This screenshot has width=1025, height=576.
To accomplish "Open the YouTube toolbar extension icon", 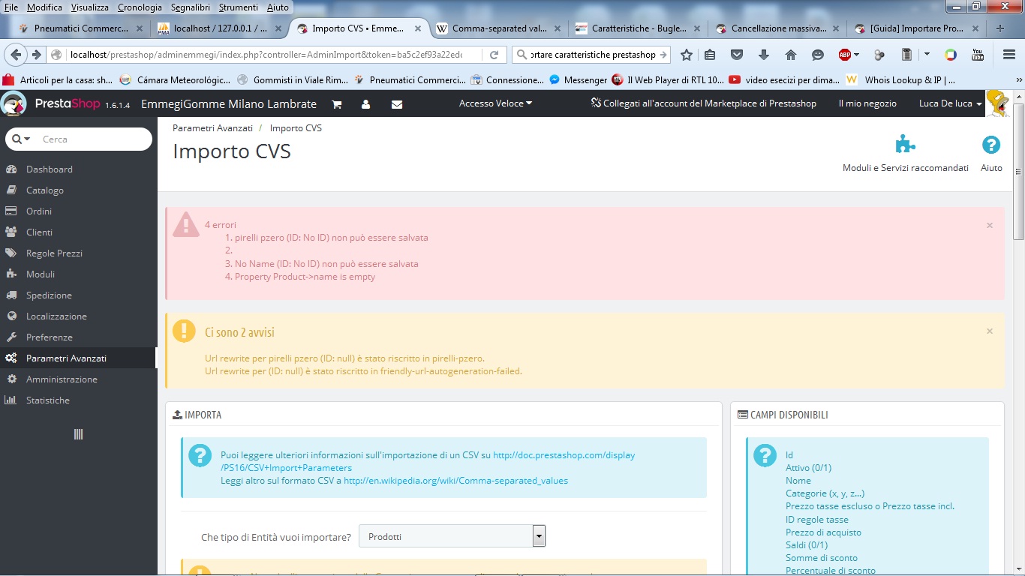I will (x=978, y=55).
